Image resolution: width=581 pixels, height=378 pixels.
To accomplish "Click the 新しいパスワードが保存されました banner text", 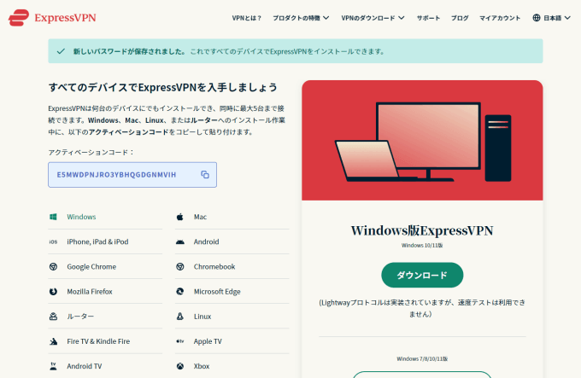I will [x=129, y=51].
